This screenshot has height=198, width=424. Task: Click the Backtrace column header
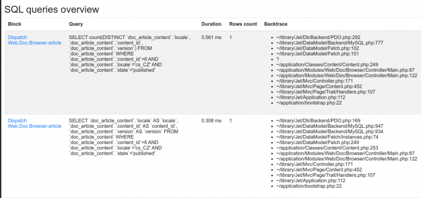(276, 24)
